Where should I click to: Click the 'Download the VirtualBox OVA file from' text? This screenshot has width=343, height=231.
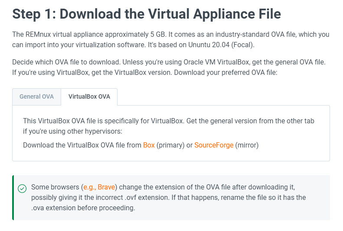(82, 145)
